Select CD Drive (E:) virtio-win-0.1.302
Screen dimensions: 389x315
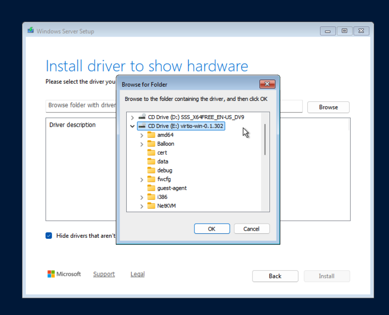185,126
